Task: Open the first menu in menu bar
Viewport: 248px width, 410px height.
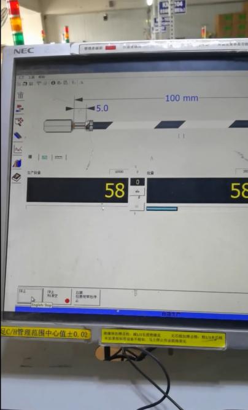Action: 22,77
